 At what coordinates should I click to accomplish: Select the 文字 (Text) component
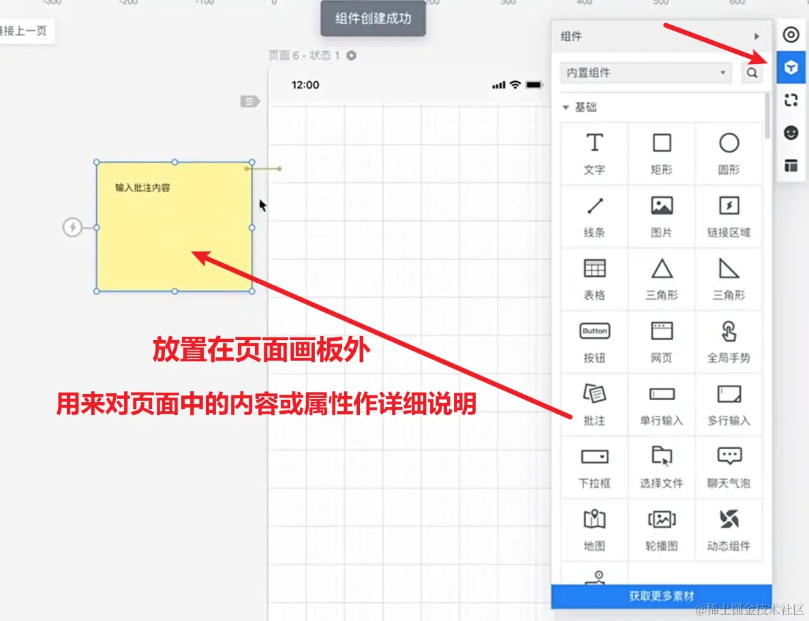594,151
